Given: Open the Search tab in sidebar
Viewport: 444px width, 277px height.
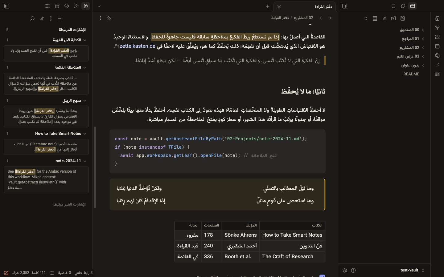Looking at the screenshot, I should pyautogui.click(x=403, y=6).
